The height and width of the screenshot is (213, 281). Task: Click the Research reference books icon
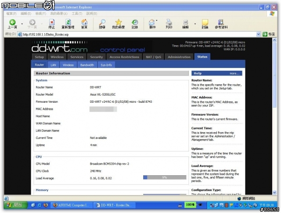(x=221, y=22)
